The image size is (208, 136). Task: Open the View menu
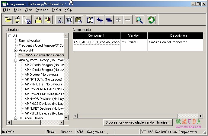click(x=28, y=10)
